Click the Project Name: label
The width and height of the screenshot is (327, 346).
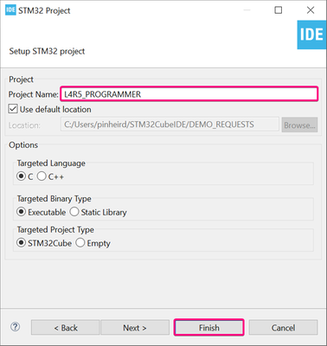point(33,94)
